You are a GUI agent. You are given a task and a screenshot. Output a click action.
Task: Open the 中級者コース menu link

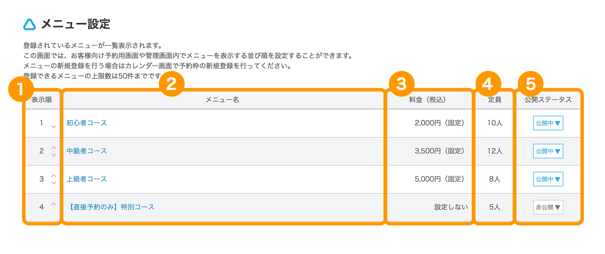87,151
